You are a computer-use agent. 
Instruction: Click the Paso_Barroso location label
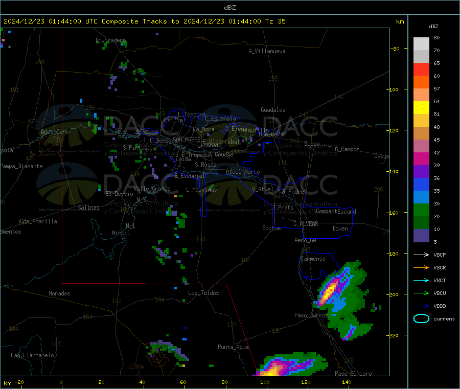click(x=313, y=315)
